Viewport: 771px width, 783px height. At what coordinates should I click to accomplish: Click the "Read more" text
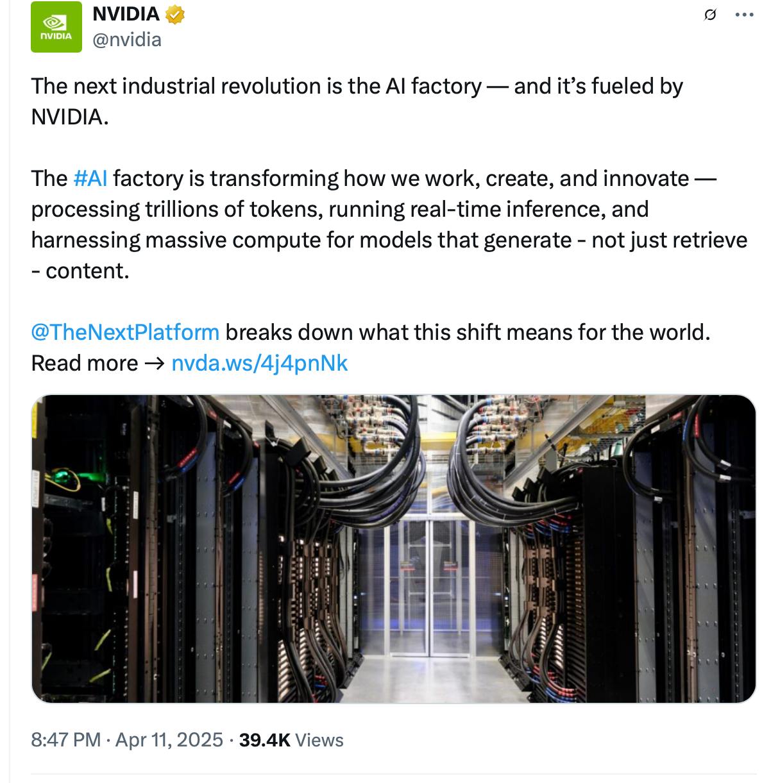point(84,363)
